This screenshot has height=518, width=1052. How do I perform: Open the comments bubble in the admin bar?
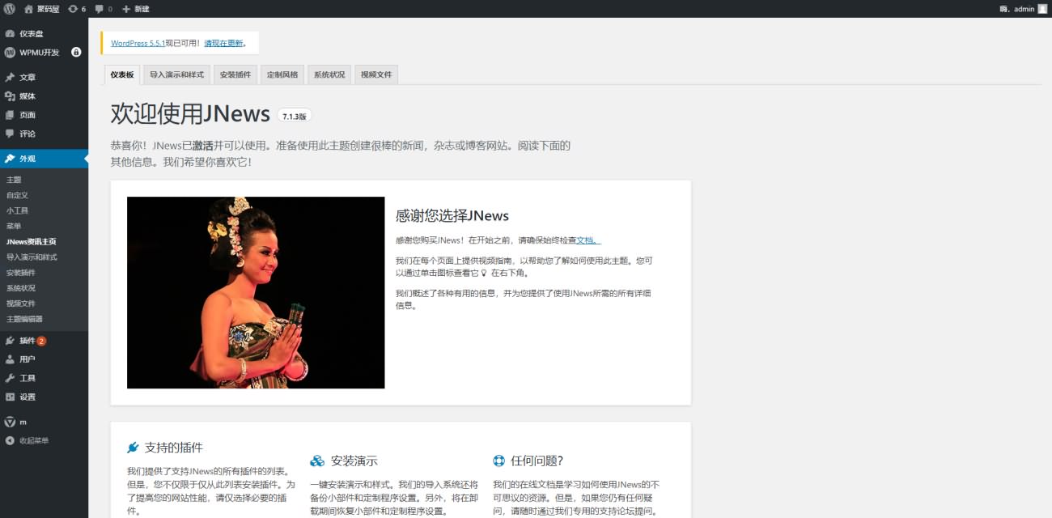99,9
